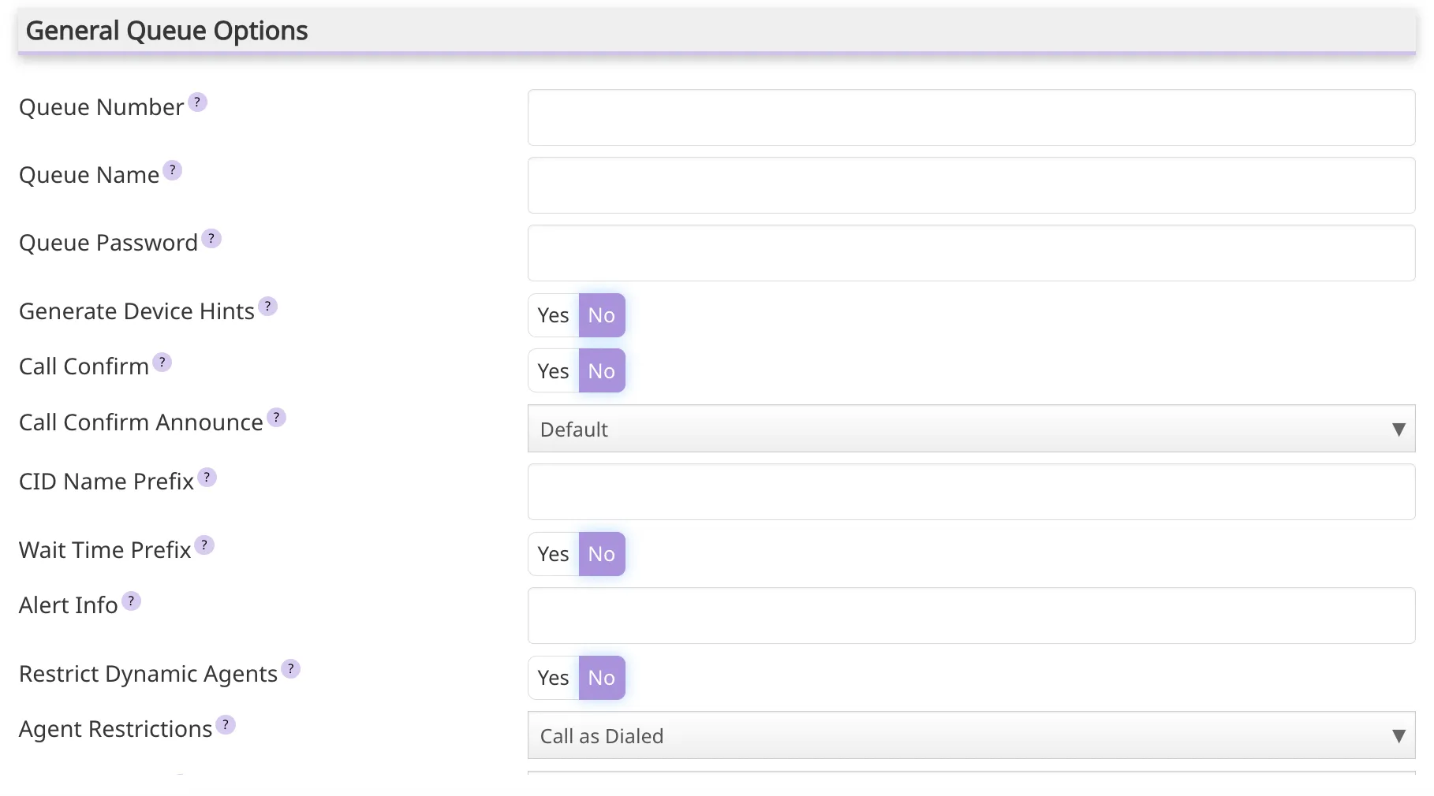Click the Alert Info help icon
Viewport: 1434px width, 796px height.
coord(132,599)
